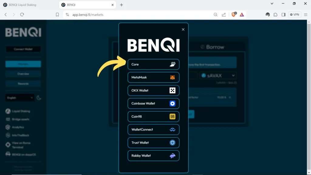Toggle the VPN button
This screenshot has height=175, width=311.
294,15
